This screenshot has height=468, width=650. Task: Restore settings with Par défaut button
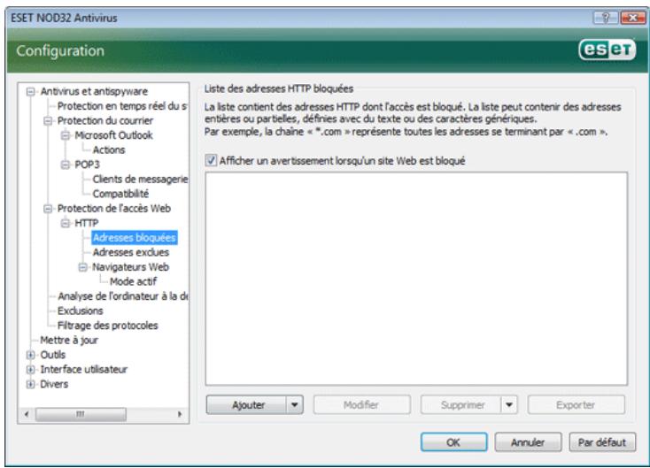[x=602, y=442]
